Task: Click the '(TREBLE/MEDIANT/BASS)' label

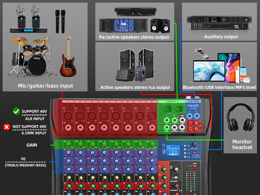Action: [x=26, y=165]
